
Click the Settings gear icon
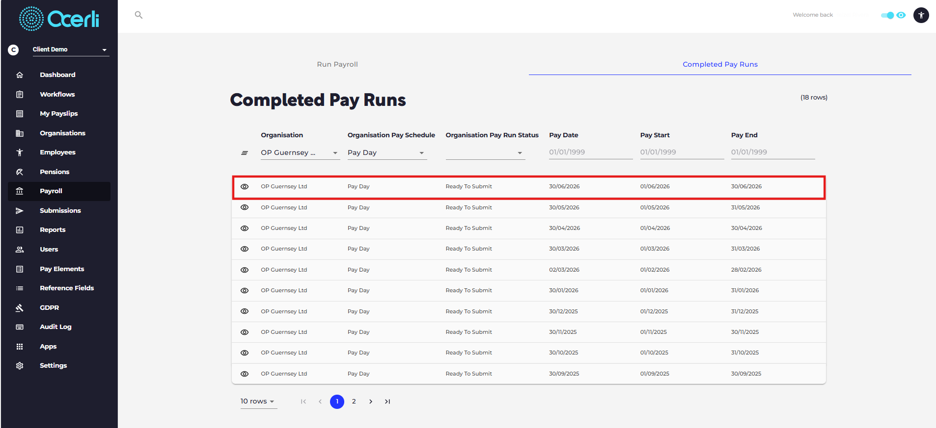(20, 366)
